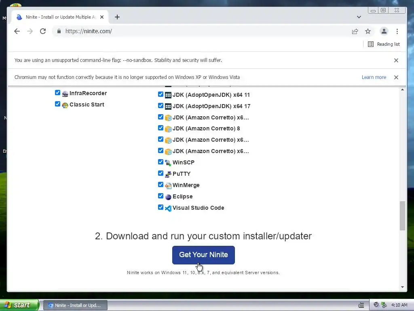Open the user profile icon
414x311 pixels.
click(384, 31)
